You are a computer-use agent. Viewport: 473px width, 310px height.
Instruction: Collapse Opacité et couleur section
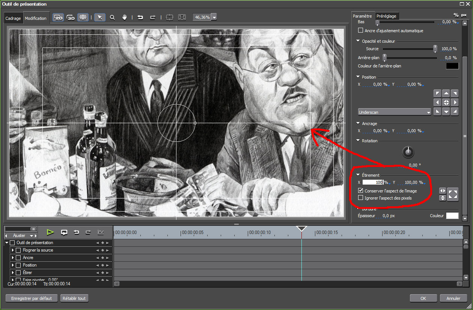[x=358, y=41]
